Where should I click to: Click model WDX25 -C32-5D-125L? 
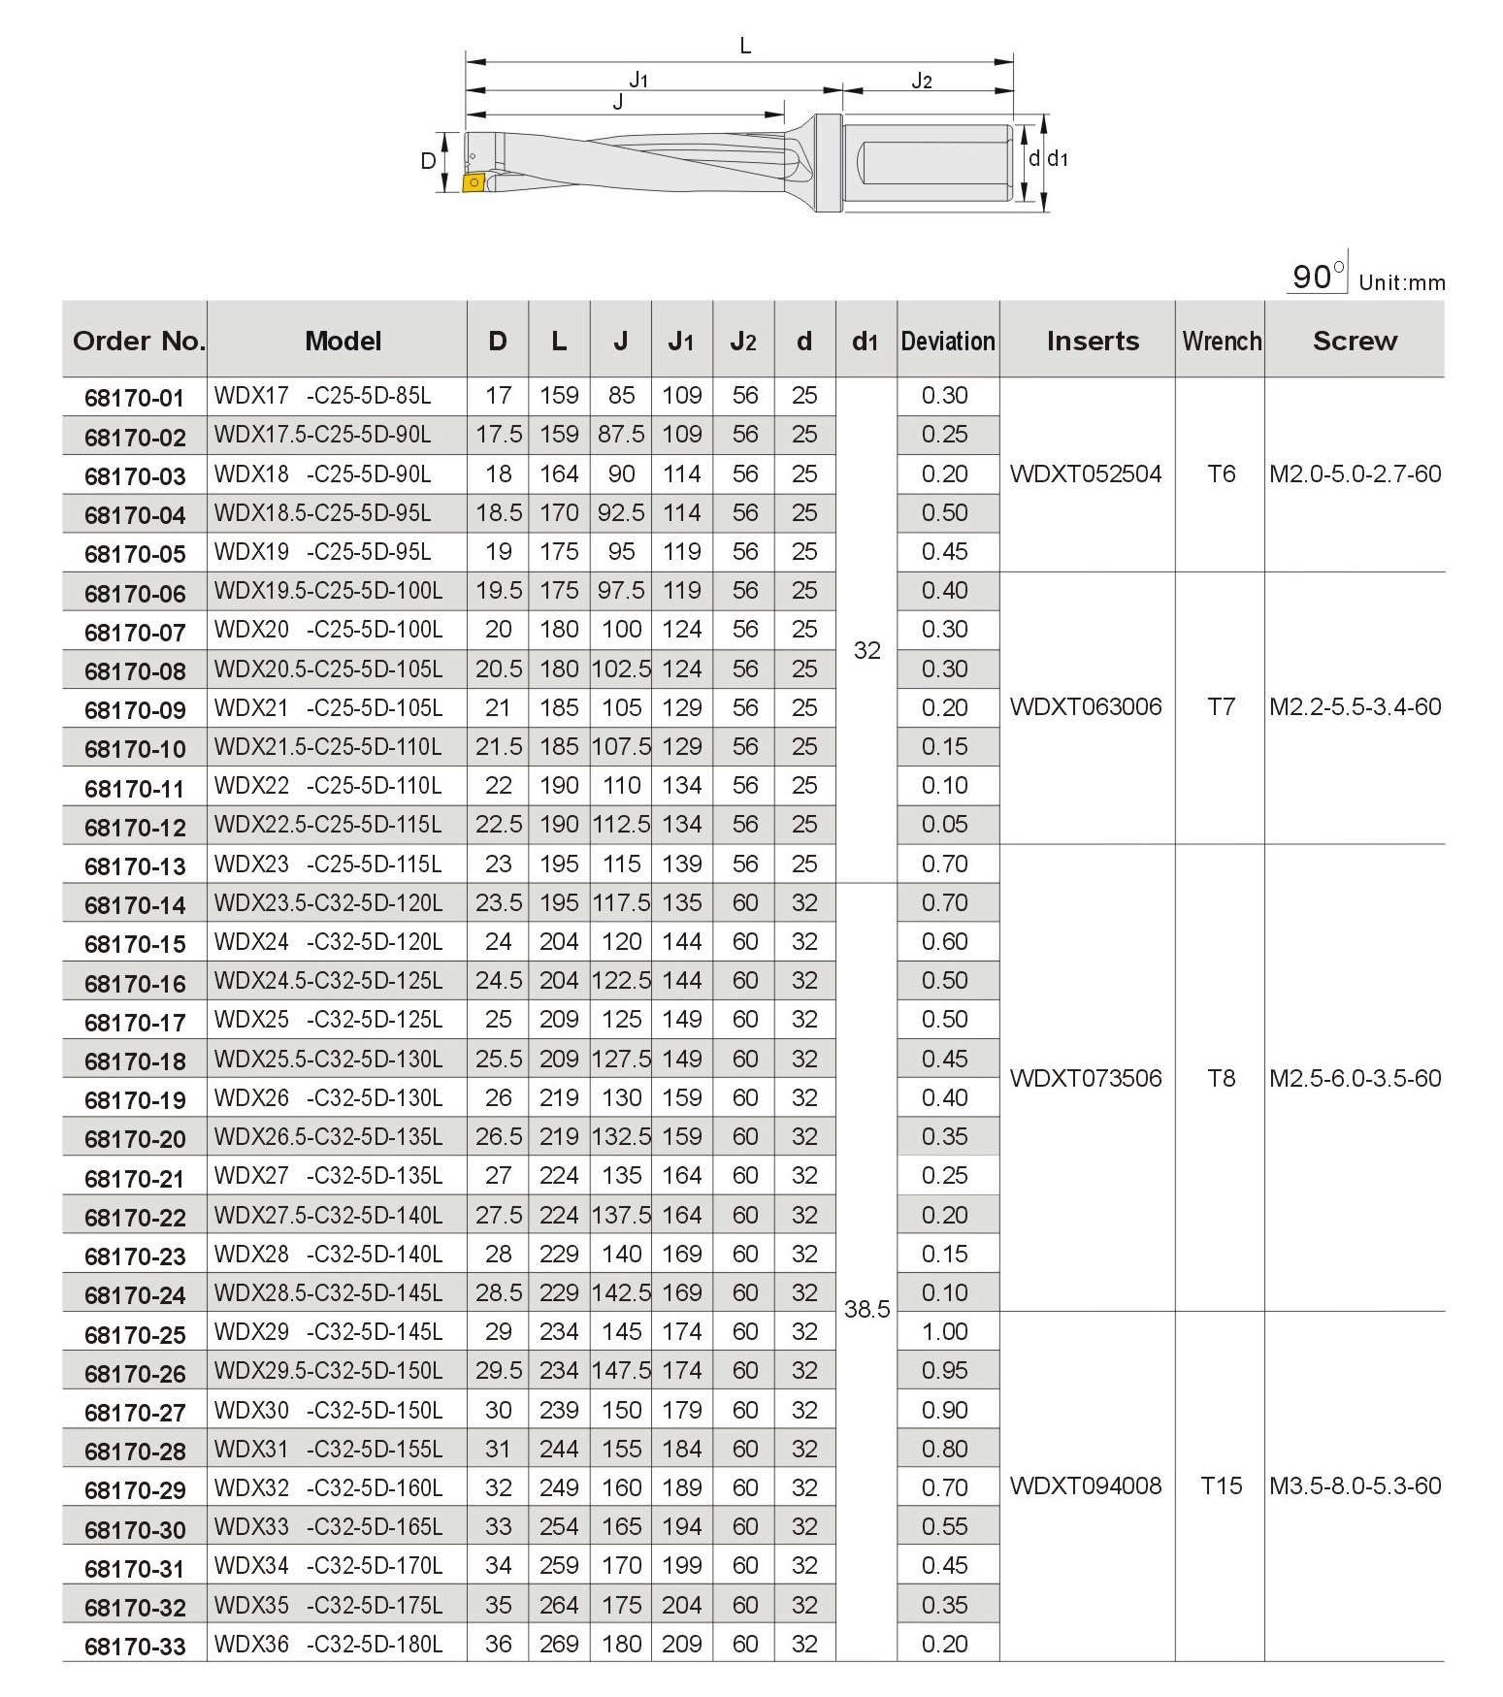click(328, 1019)
